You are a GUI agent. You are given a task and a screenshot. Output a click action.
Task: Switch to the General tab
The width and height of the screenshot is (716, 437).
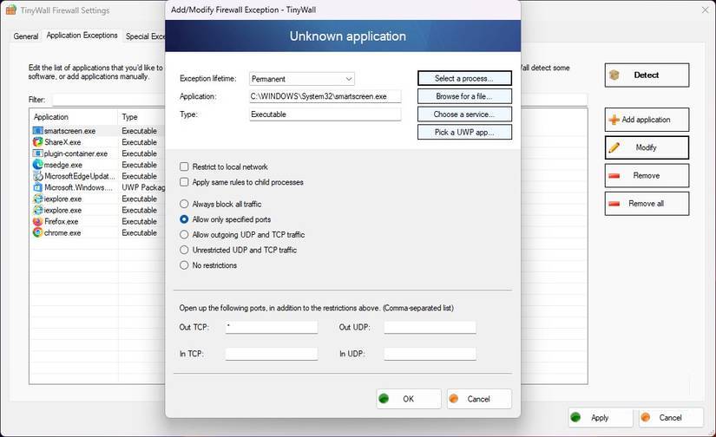(25, 36)
